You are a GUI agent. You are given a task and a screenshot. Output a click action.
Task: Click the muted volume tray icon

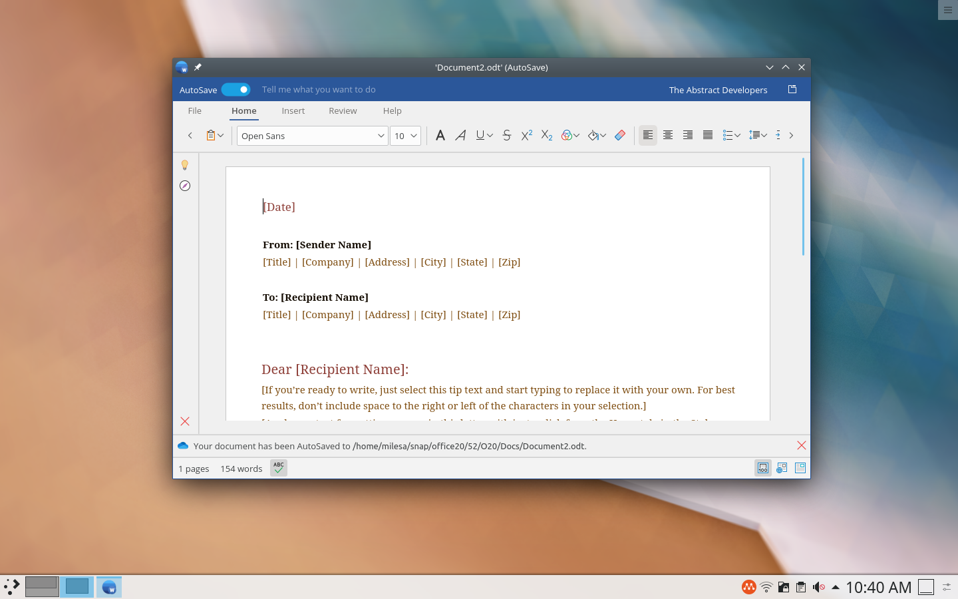click(x=819, y=587)
